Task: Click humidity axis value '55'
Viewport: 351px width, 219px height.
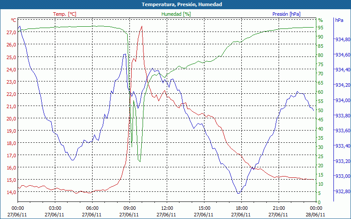Action: pyautogui.click(x=321, y=101)
